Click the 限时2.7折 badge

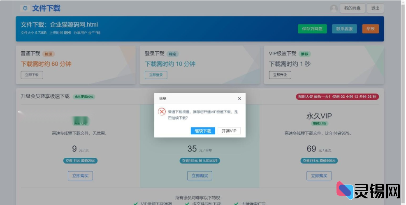click(320, 124)
